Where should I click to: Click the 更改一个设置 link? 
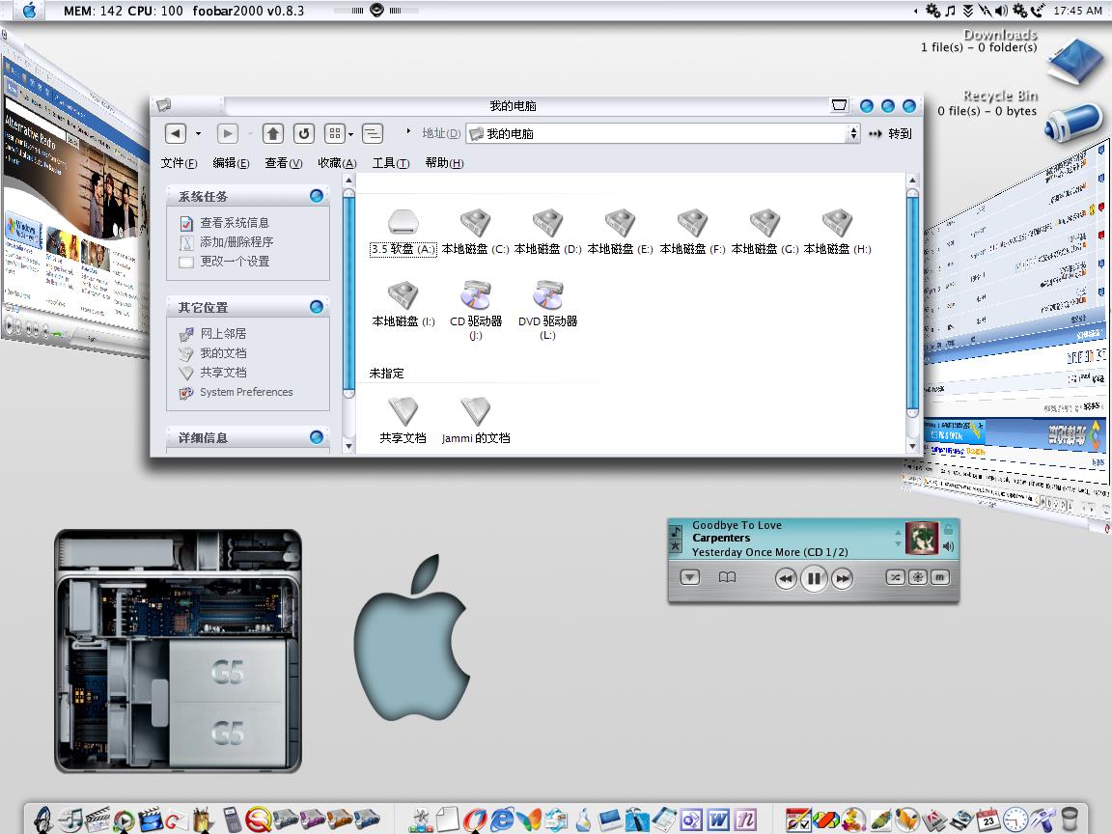point(235,261)
